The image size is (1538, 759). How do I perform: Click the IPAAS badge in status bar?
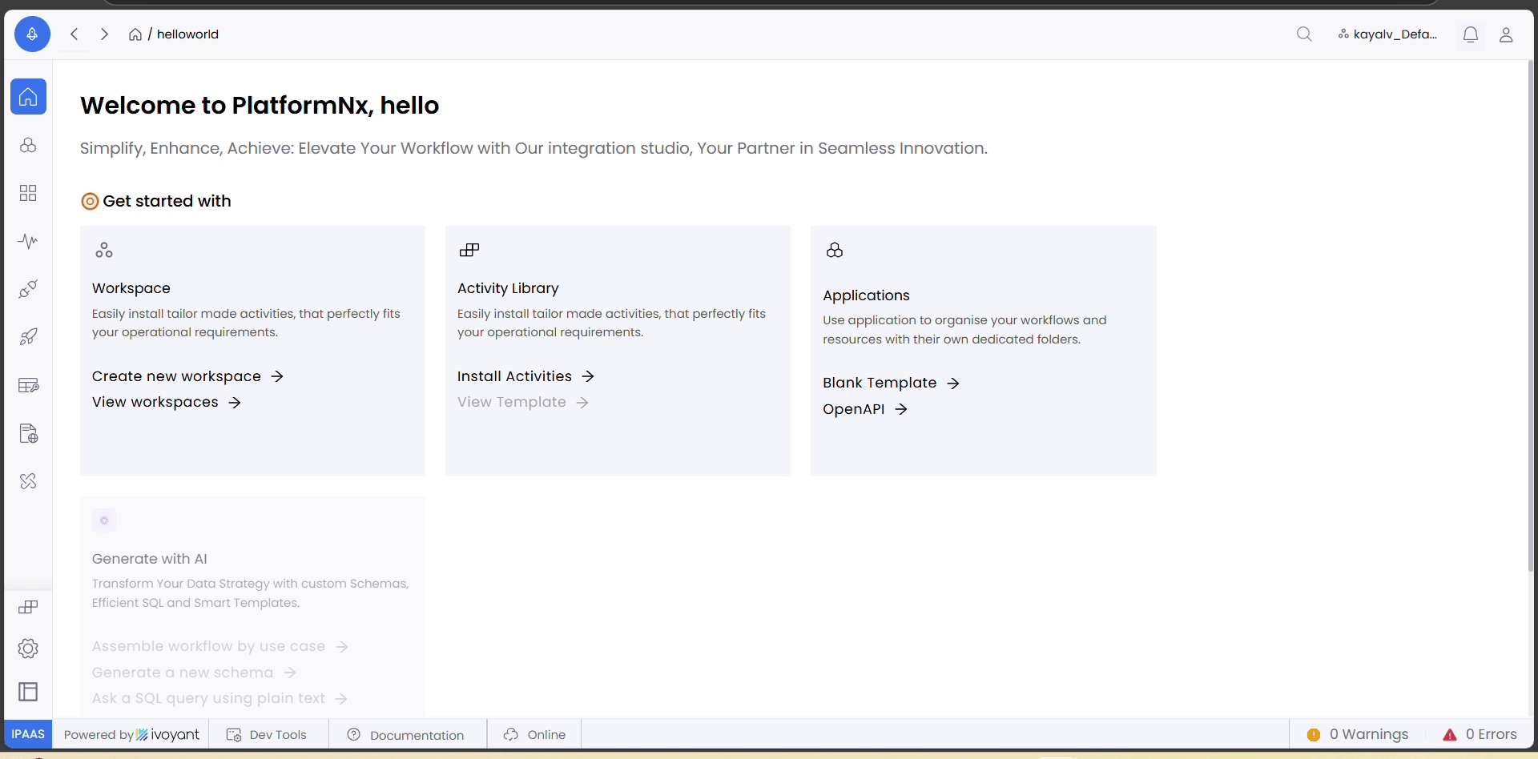coord(28,734)
